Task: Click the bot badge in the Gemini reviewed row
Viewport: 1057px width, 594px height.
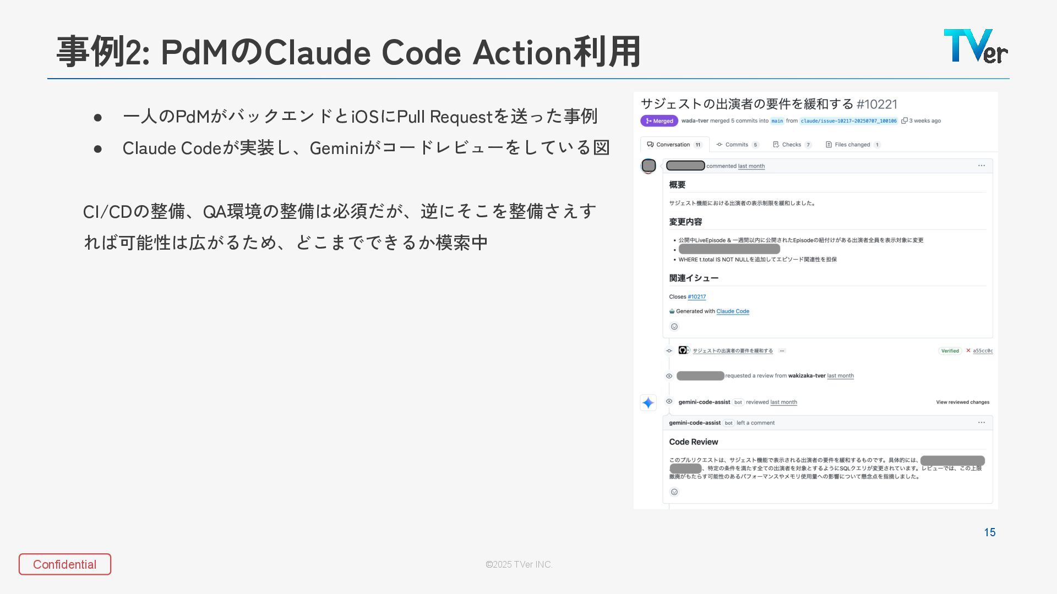Action: click(x=738, y=402)
